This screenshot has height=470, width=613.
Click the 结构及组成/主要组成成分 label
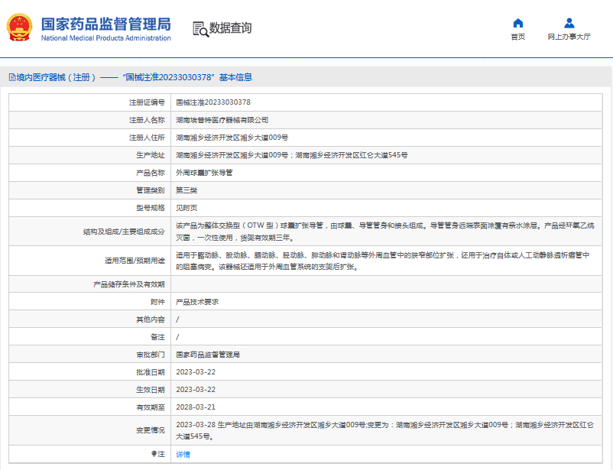(x=124, y=232)
